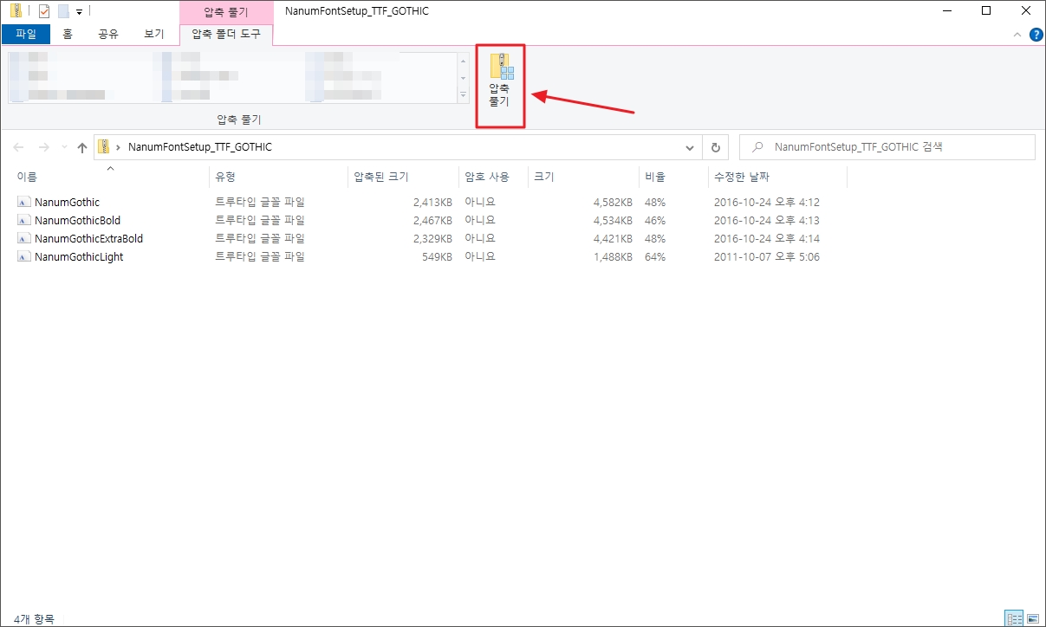Open the 보기 (View) tab

coord(154,35)
